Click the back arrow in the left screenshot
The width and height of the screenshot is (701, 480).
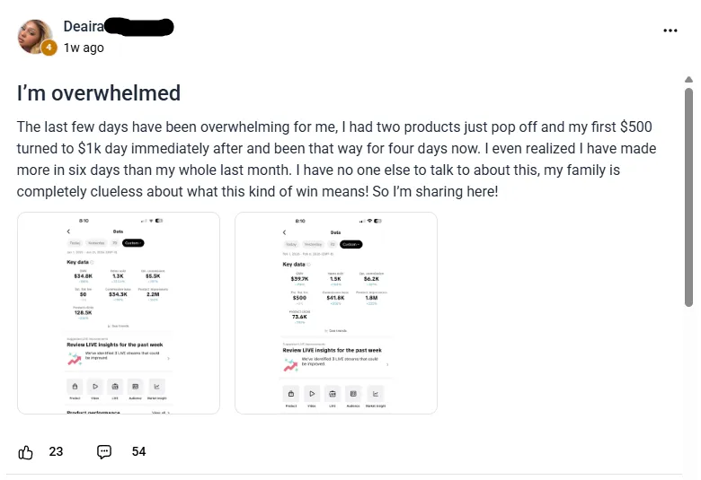point(68,231)
